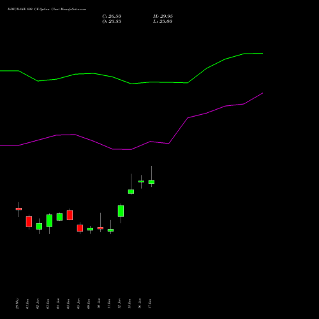Click the purple moving average line

click(x=131, y=149)
